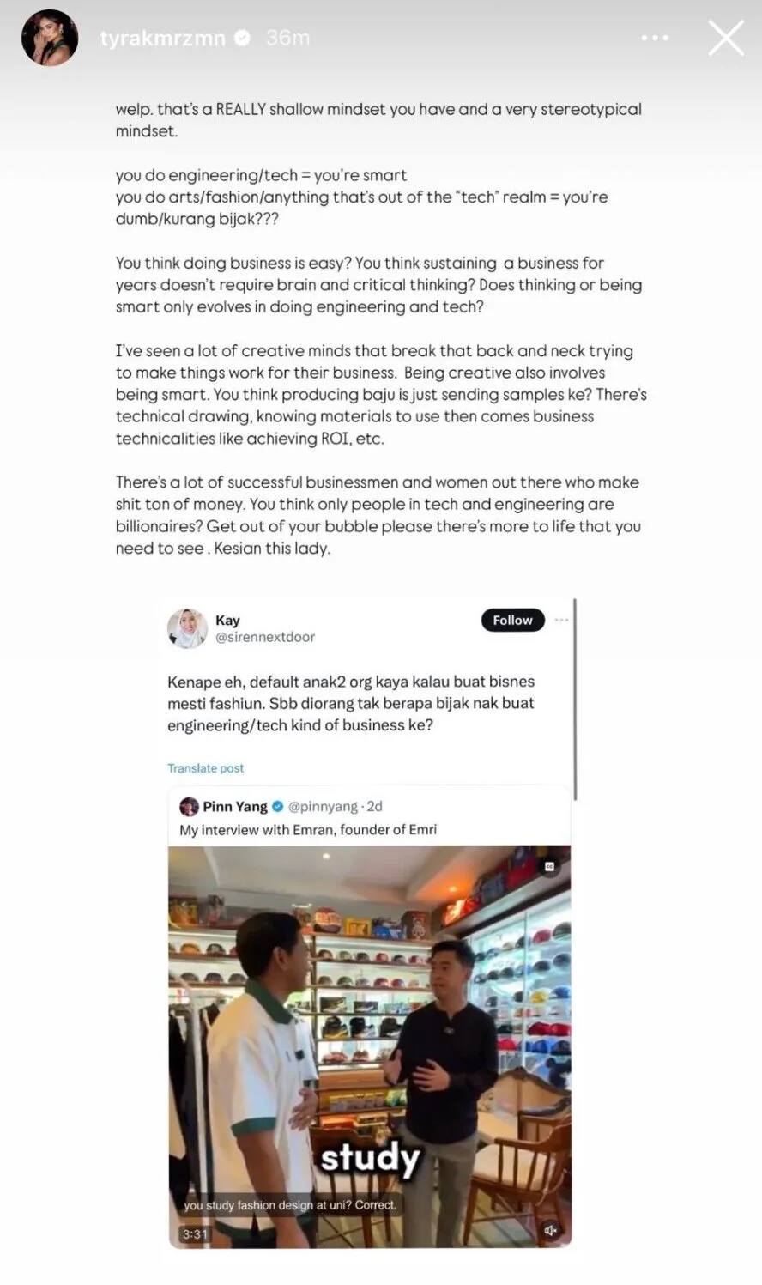
Task: Follow Kay with the Follow button
Action: coord(513,620)
